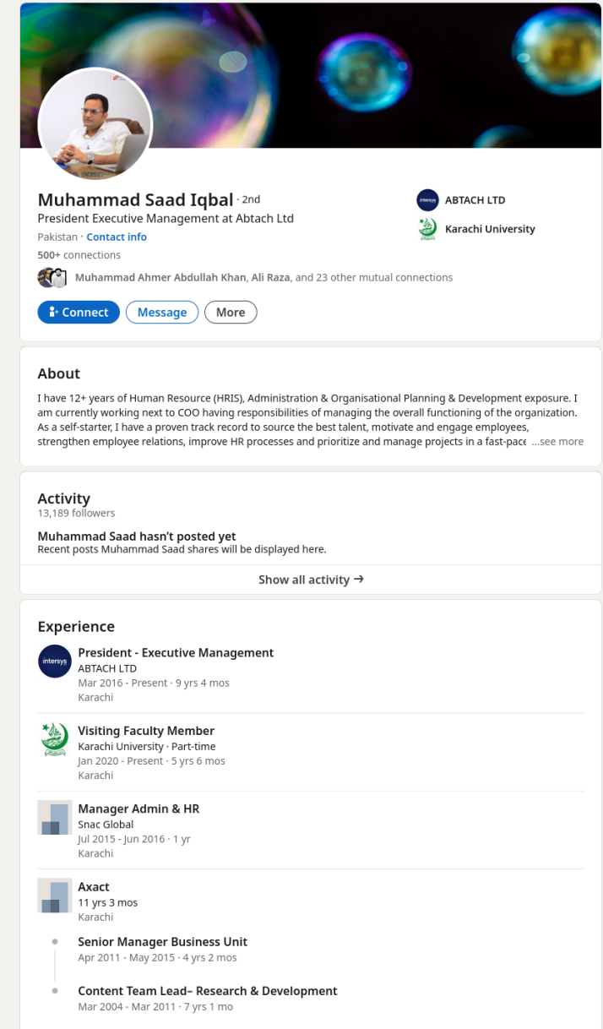Click the bubbles cover banner image
This screenshot has height=1029, width=603.
[380, 68]
